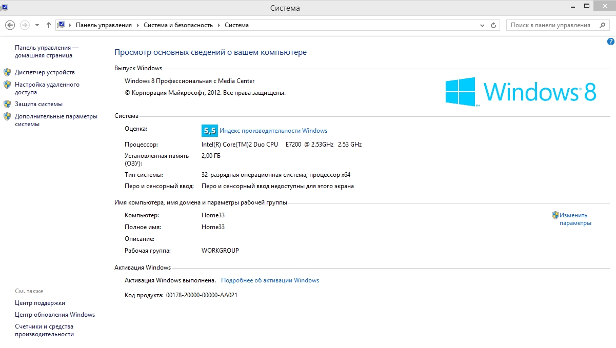Open Панель управления breadcrumb
This screenshot has width=616, height=348.
coord(104,25)
